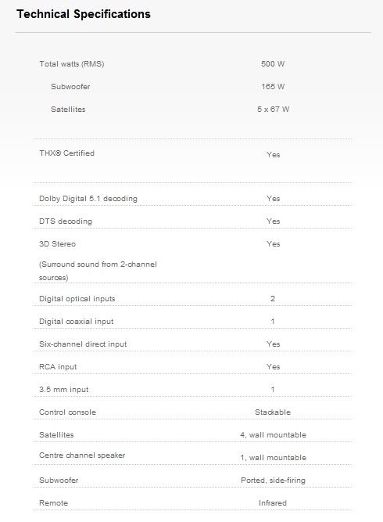Select the Infrared remote value
The width and height of the screenshot is (383, 522).
(x=273, y=503)
